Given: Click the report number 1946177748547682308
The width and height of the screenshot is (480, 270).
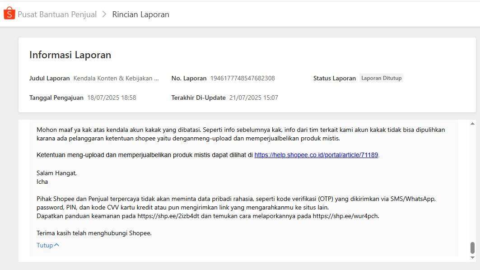Looking at the screenshot, I should (242, 78).
